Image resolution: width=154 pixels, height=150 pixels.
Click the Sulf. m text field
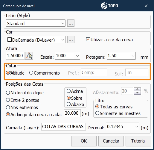[x=137, y=72]
